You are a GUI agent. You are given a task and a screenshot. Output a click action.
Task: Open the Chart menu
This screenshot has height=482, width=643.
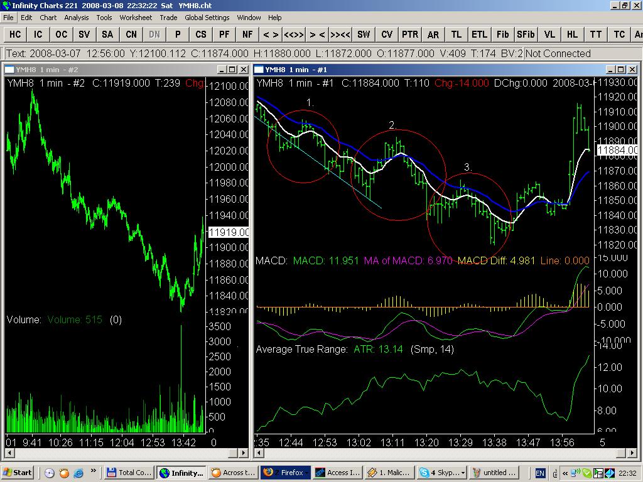[x=48, y=18]
